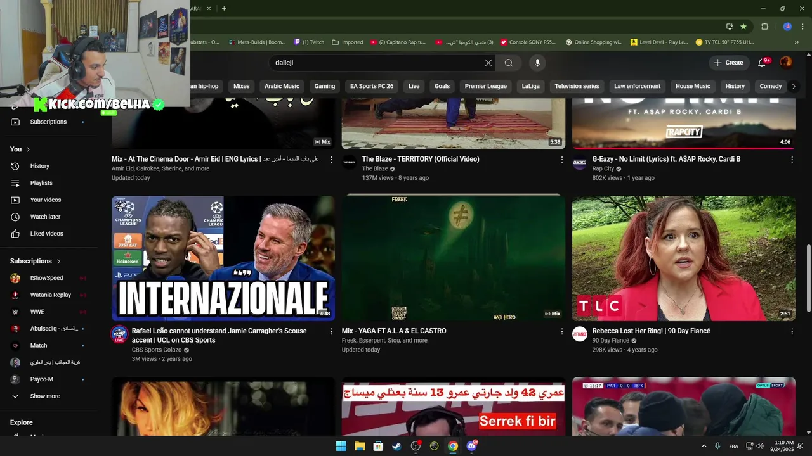Open File Explorer from taskbar
The height and width of the screenshot is (456, 812).
[x=360, y=446]
